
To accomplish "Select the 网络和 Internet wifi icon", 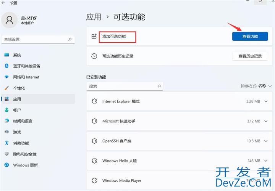I will tap(6, 77).
